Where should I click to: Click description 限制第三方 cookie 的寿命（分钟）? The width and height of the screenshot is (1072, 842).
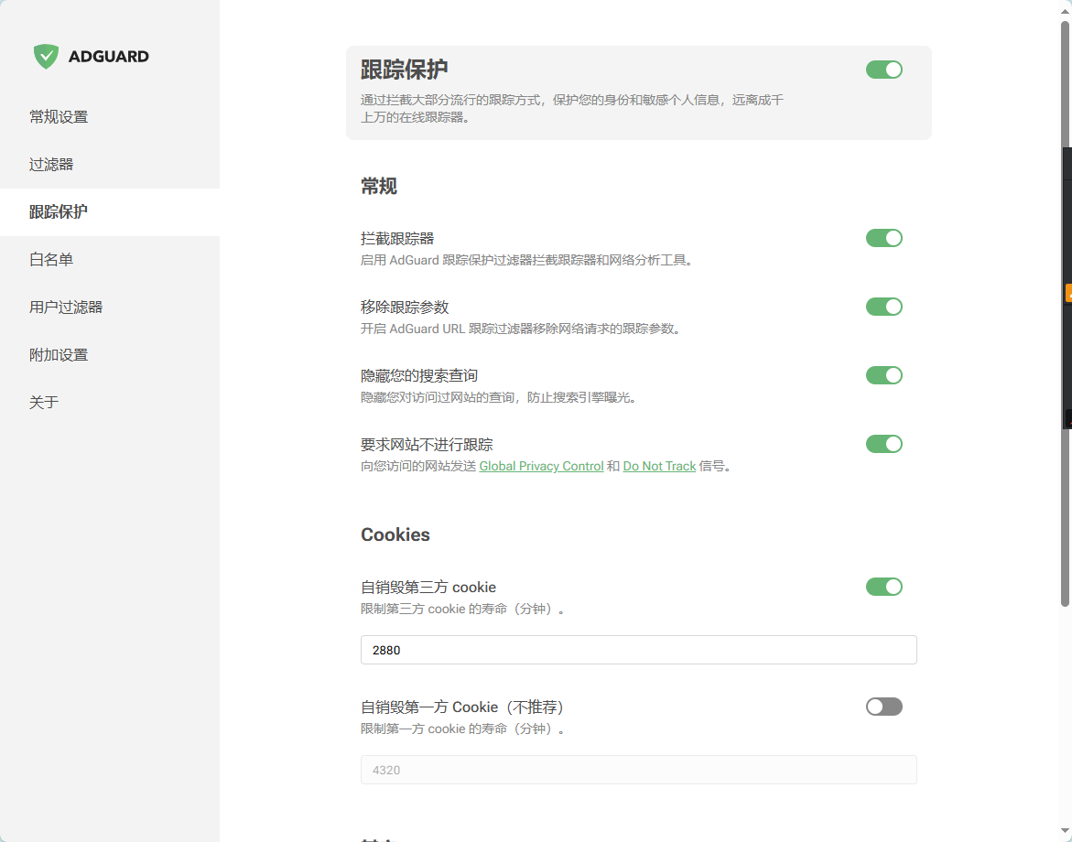[x=463, y=609]
